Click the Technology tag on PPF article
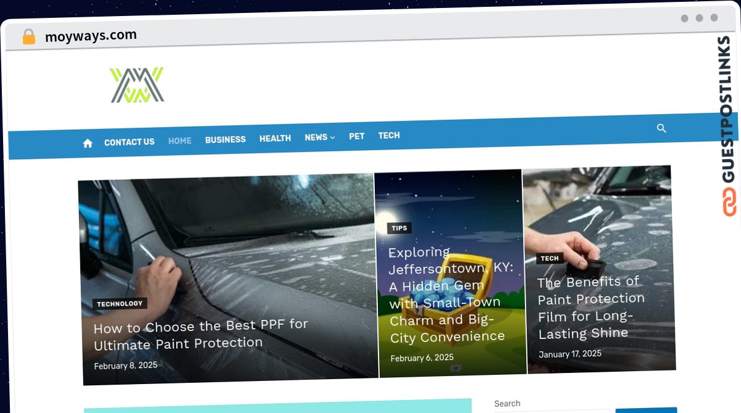The image size is (741, 413). [x=120, y=303]
